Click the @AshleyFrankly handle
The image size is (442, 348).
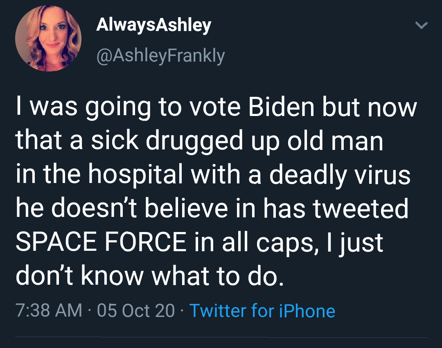click(x=160, y=55)
